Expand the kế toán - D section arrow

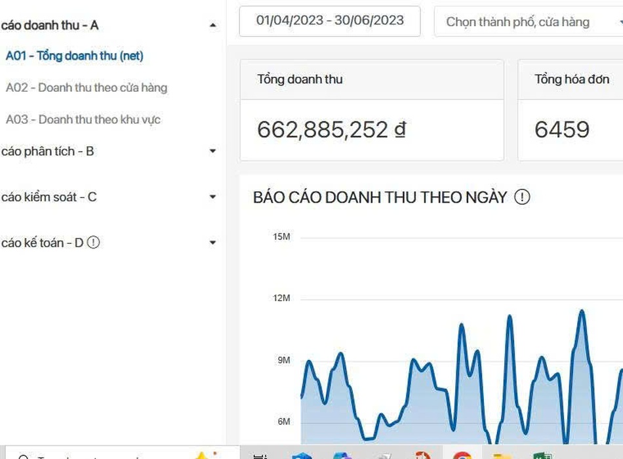212,243
